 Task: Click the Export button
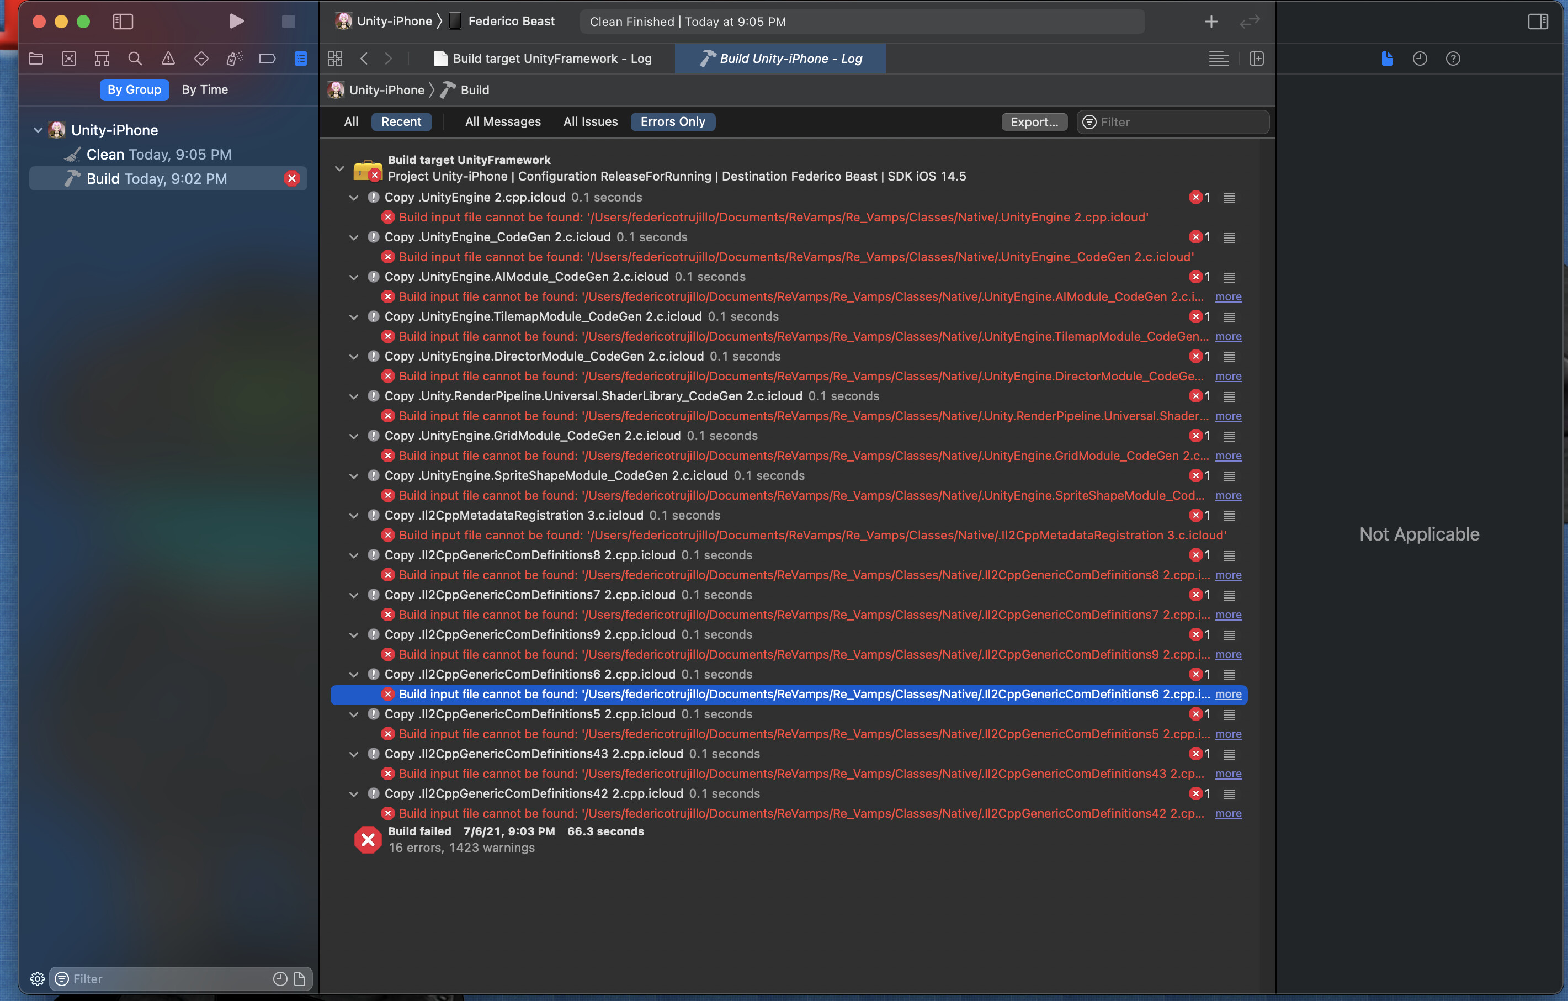click(x=1034, y=122)
